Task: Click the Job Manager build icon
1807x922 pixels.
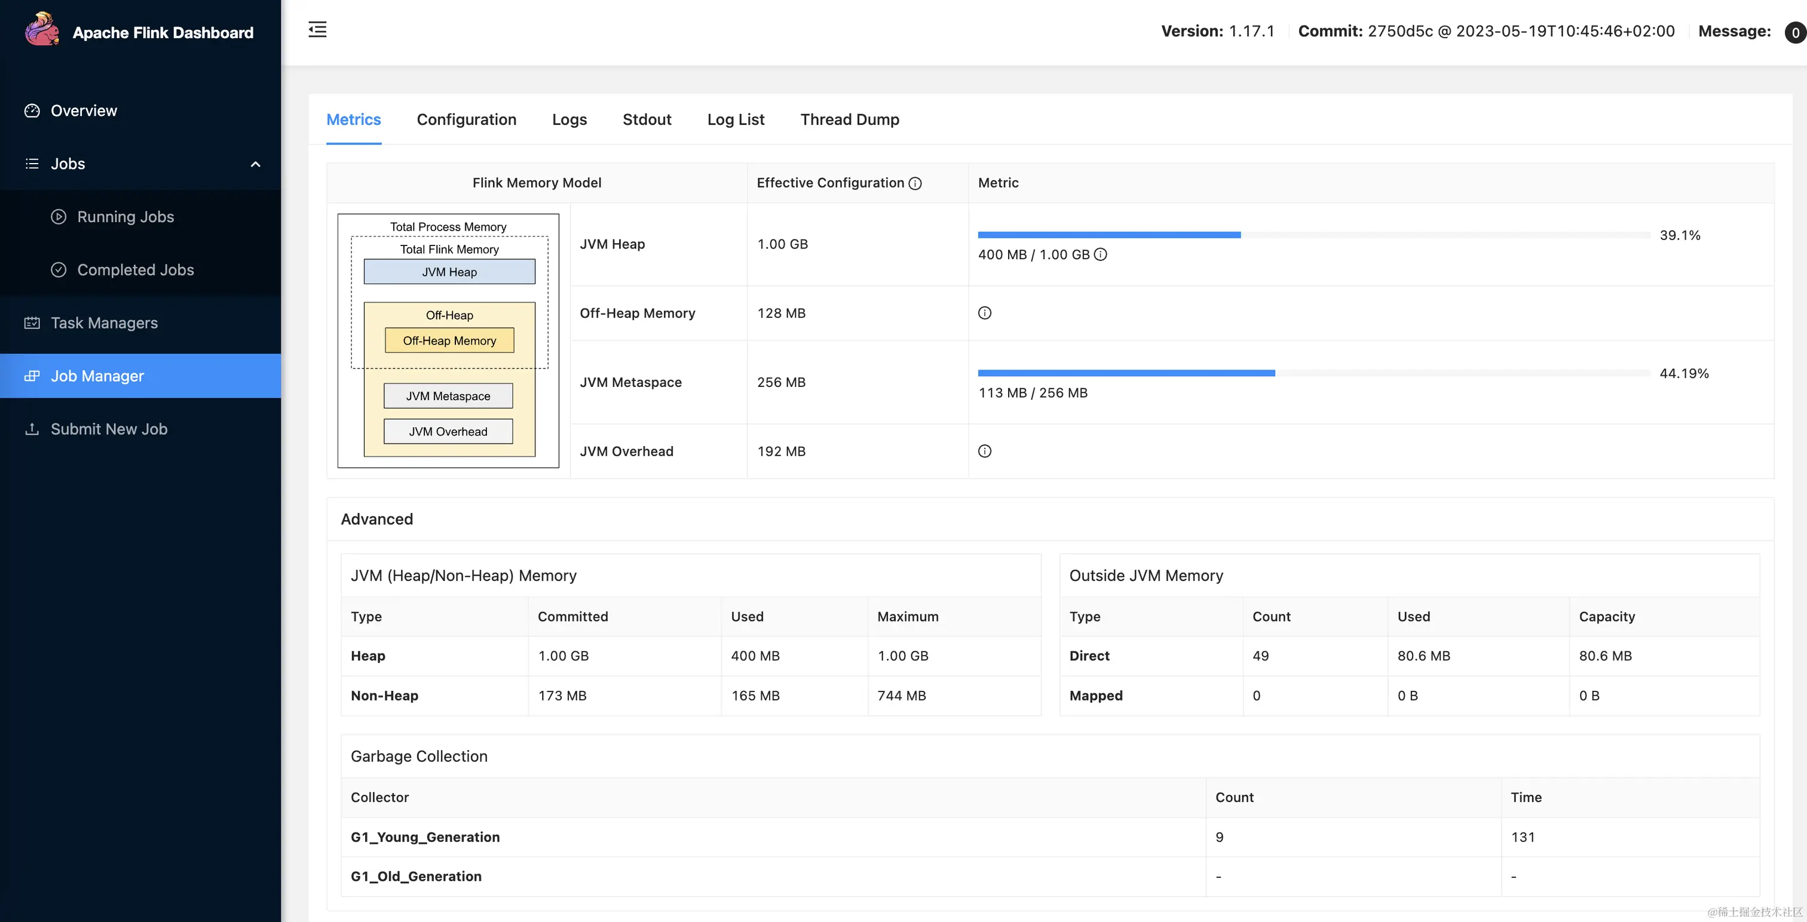Action: [x=32, y=376]
